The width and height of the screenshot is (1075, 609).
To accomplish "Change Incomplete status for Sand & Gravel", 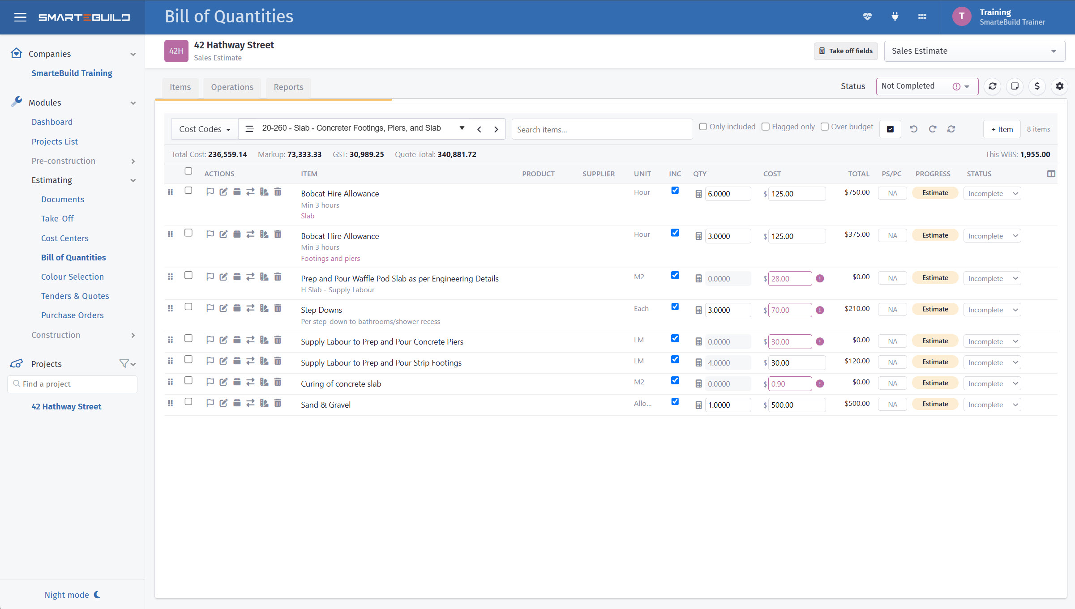I will [x=992, y=405].
